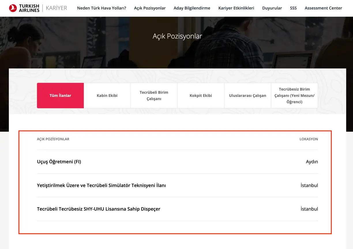353x249 pixels.
Task: Open the Duyurular page
Action: coord(272,8)
